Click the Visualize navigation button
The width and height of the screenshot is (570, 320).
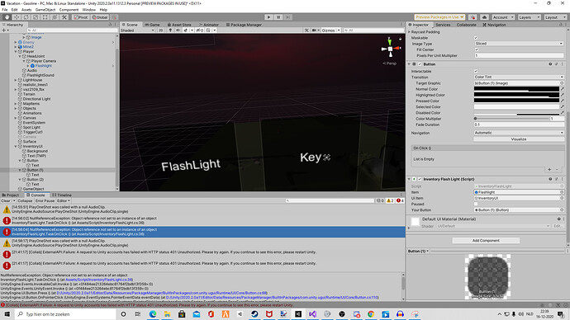tap(519, 139)
